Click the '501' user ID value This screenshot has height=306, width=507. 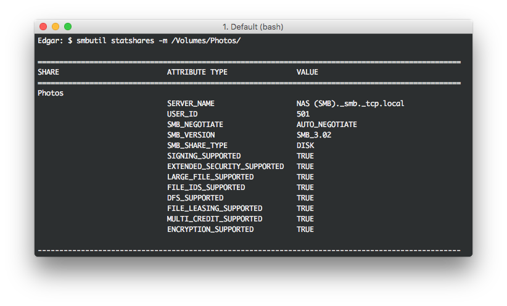click(303, 114)
